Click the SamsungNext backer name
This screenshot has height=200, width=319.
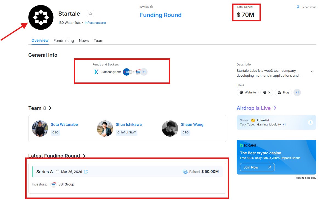coord(111,72)
